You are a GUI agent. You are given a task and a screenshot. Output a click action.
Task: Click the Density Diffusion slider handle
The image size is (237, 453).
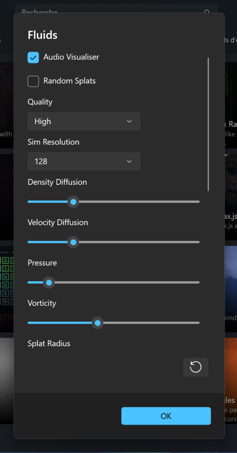click(x=73, y=202)
